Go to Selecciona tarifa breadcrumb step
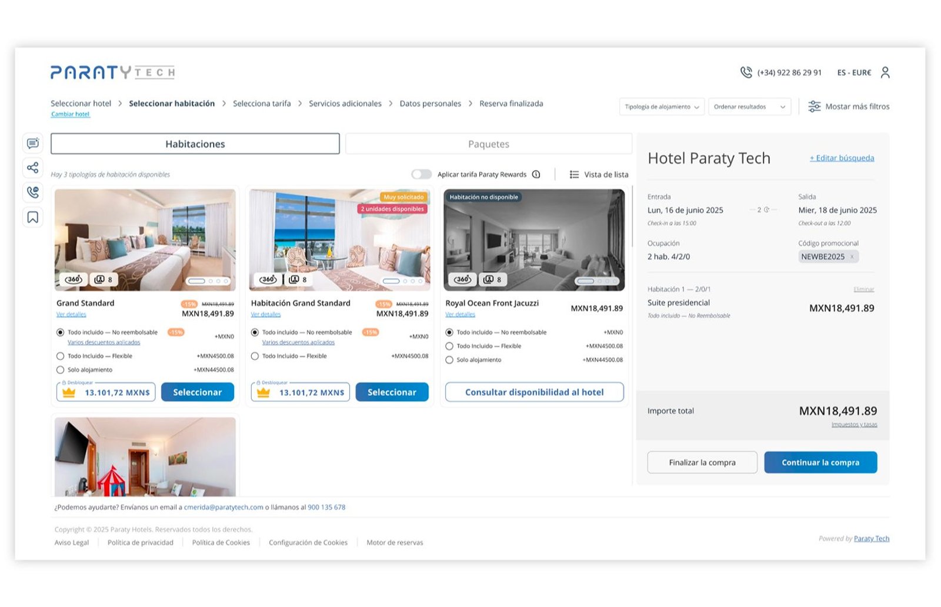 point(262,104)
